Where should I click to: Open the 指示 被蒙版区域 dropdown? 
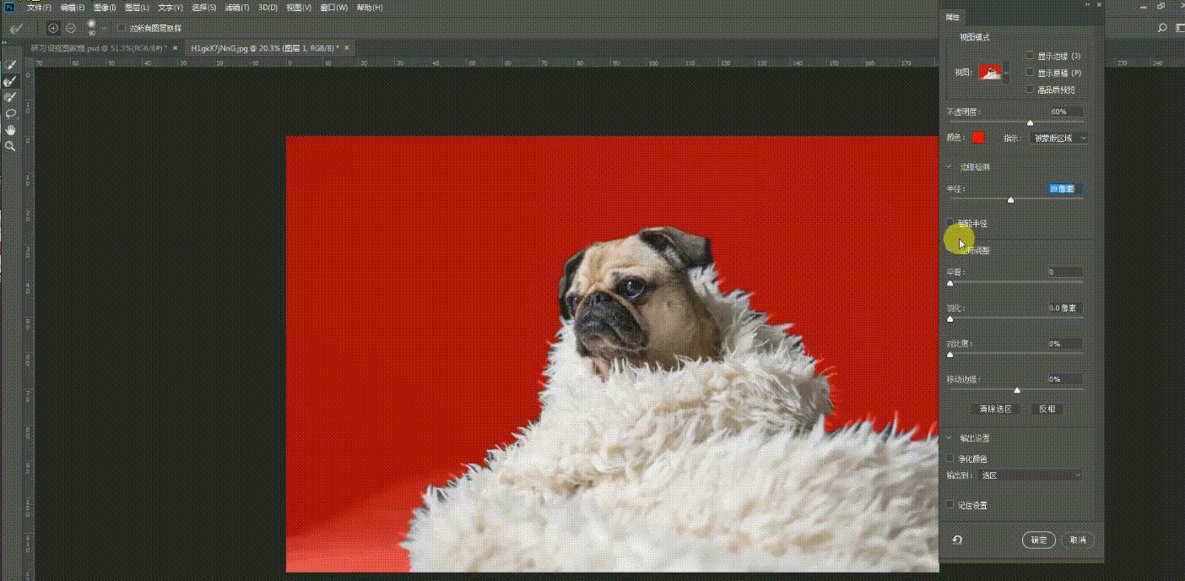[1059, 138]
